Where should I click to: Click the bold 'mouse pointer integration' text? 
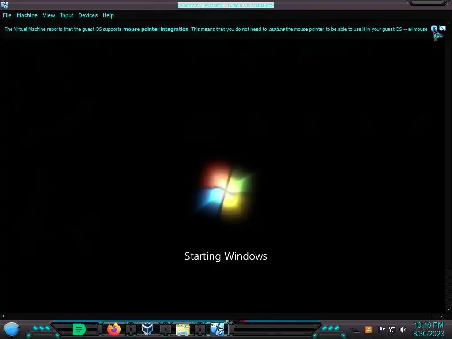coord(156,29)
